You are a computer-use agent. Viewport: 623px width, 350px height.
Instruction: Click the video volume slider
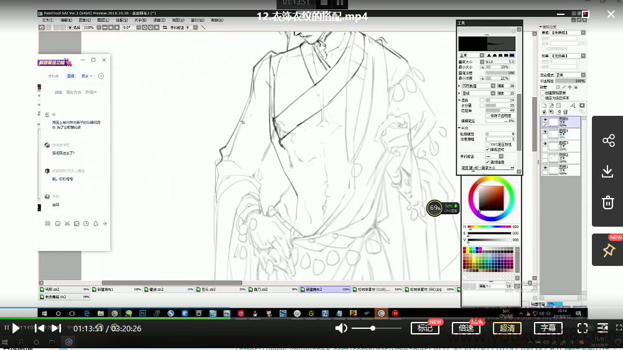click(x=376, y=328)
